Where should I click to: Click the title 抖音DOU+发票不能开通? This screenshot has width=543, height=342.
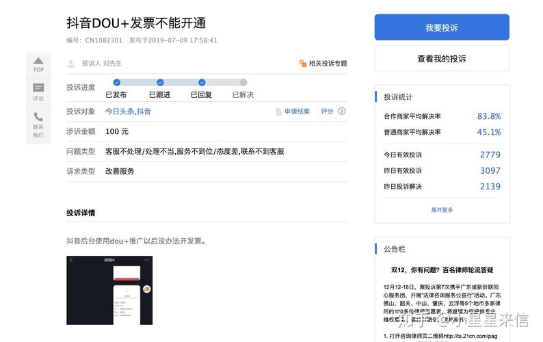(x=136, y=23)
